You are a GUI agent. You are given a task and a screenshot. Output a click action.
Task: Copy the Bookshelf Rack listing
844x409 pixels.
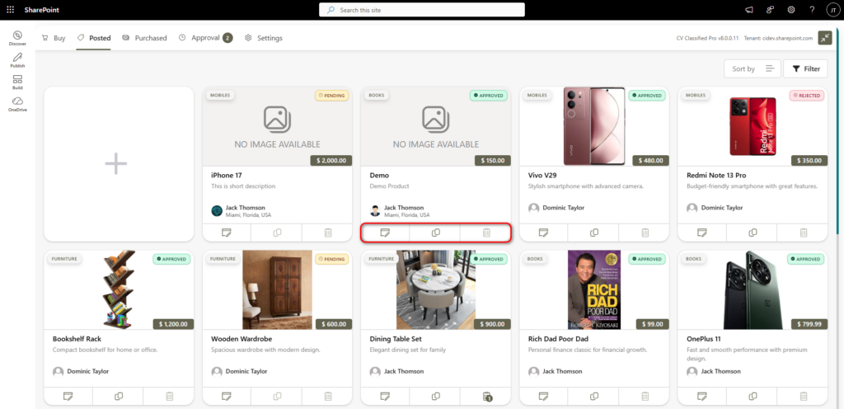[119, 396]
